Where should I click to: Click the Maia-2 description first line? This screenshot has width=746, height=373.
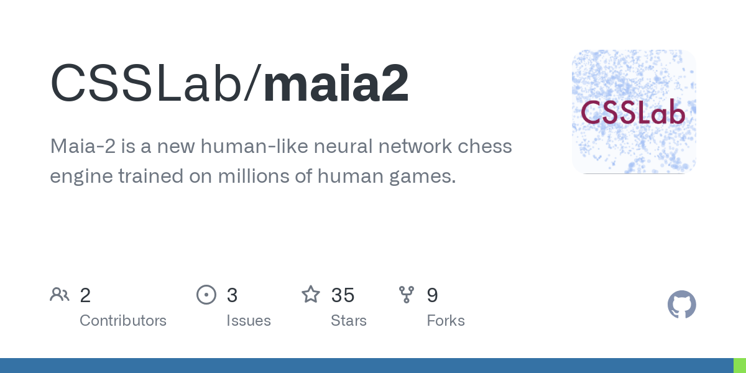tap(281, 147)
